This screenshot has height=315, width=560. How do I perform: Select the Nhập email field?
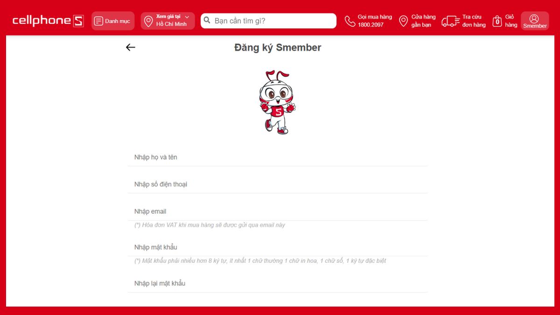pos(278,211)
